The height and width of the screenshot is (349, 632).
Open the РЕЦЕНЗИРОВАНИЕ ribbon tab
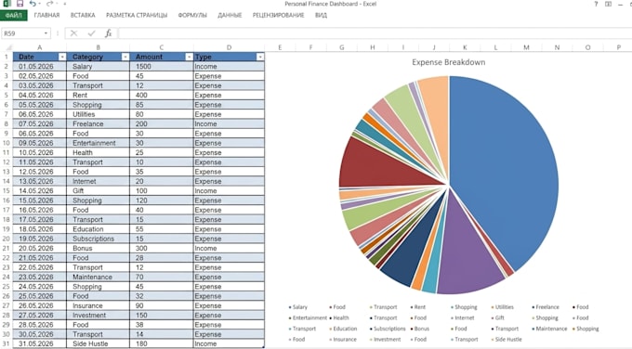278,15
